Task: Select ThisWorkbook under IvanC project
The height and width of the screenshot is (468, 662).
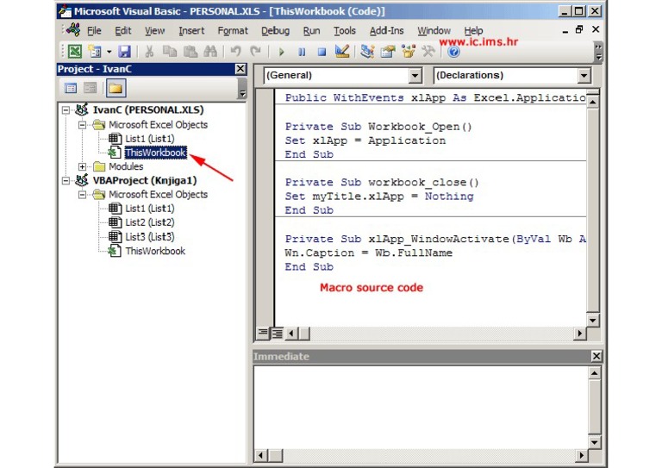Action: [155, 153]
